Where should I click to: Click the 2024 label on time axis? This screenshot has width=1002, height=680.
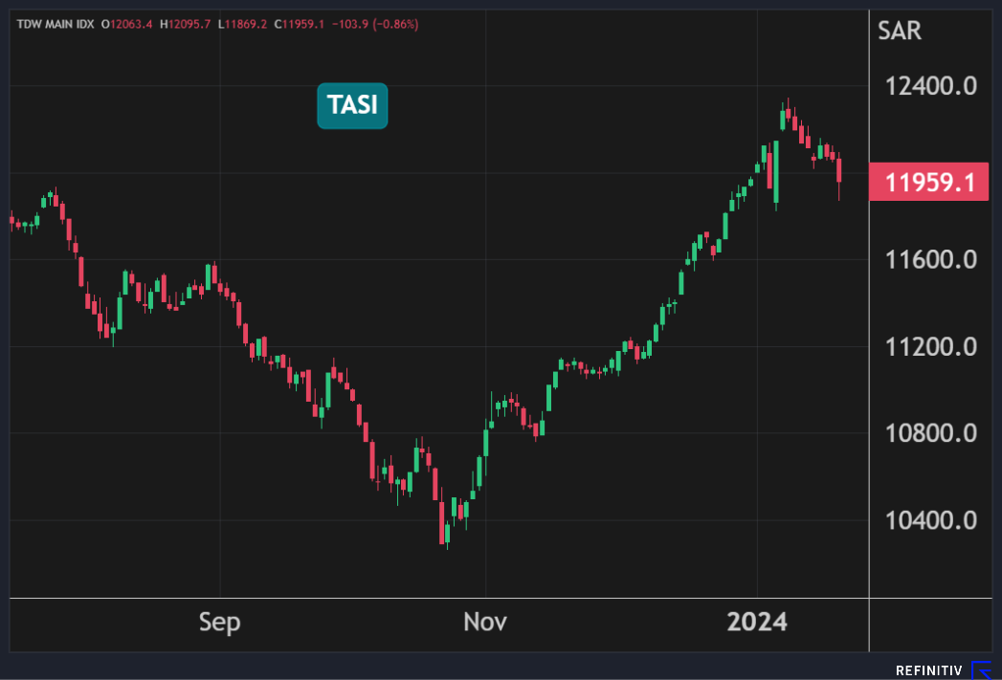(756, 623)
